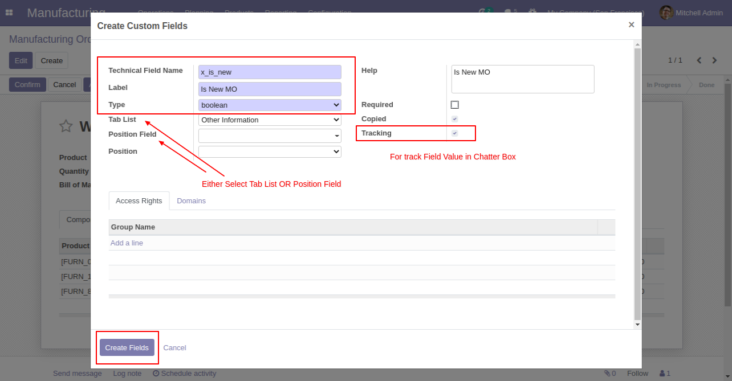
Task: Click the Edit button behind the dialog
Action: click(21, 60)
